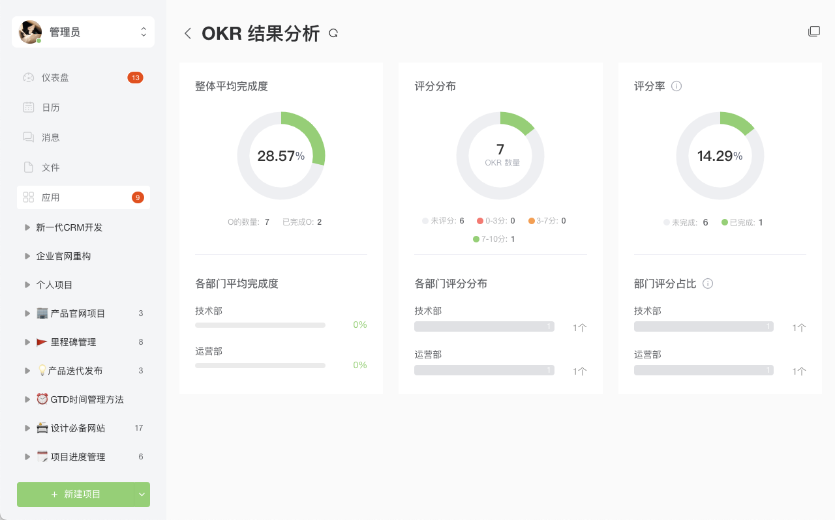Expand the 产品官网项目 tree node

27,313
